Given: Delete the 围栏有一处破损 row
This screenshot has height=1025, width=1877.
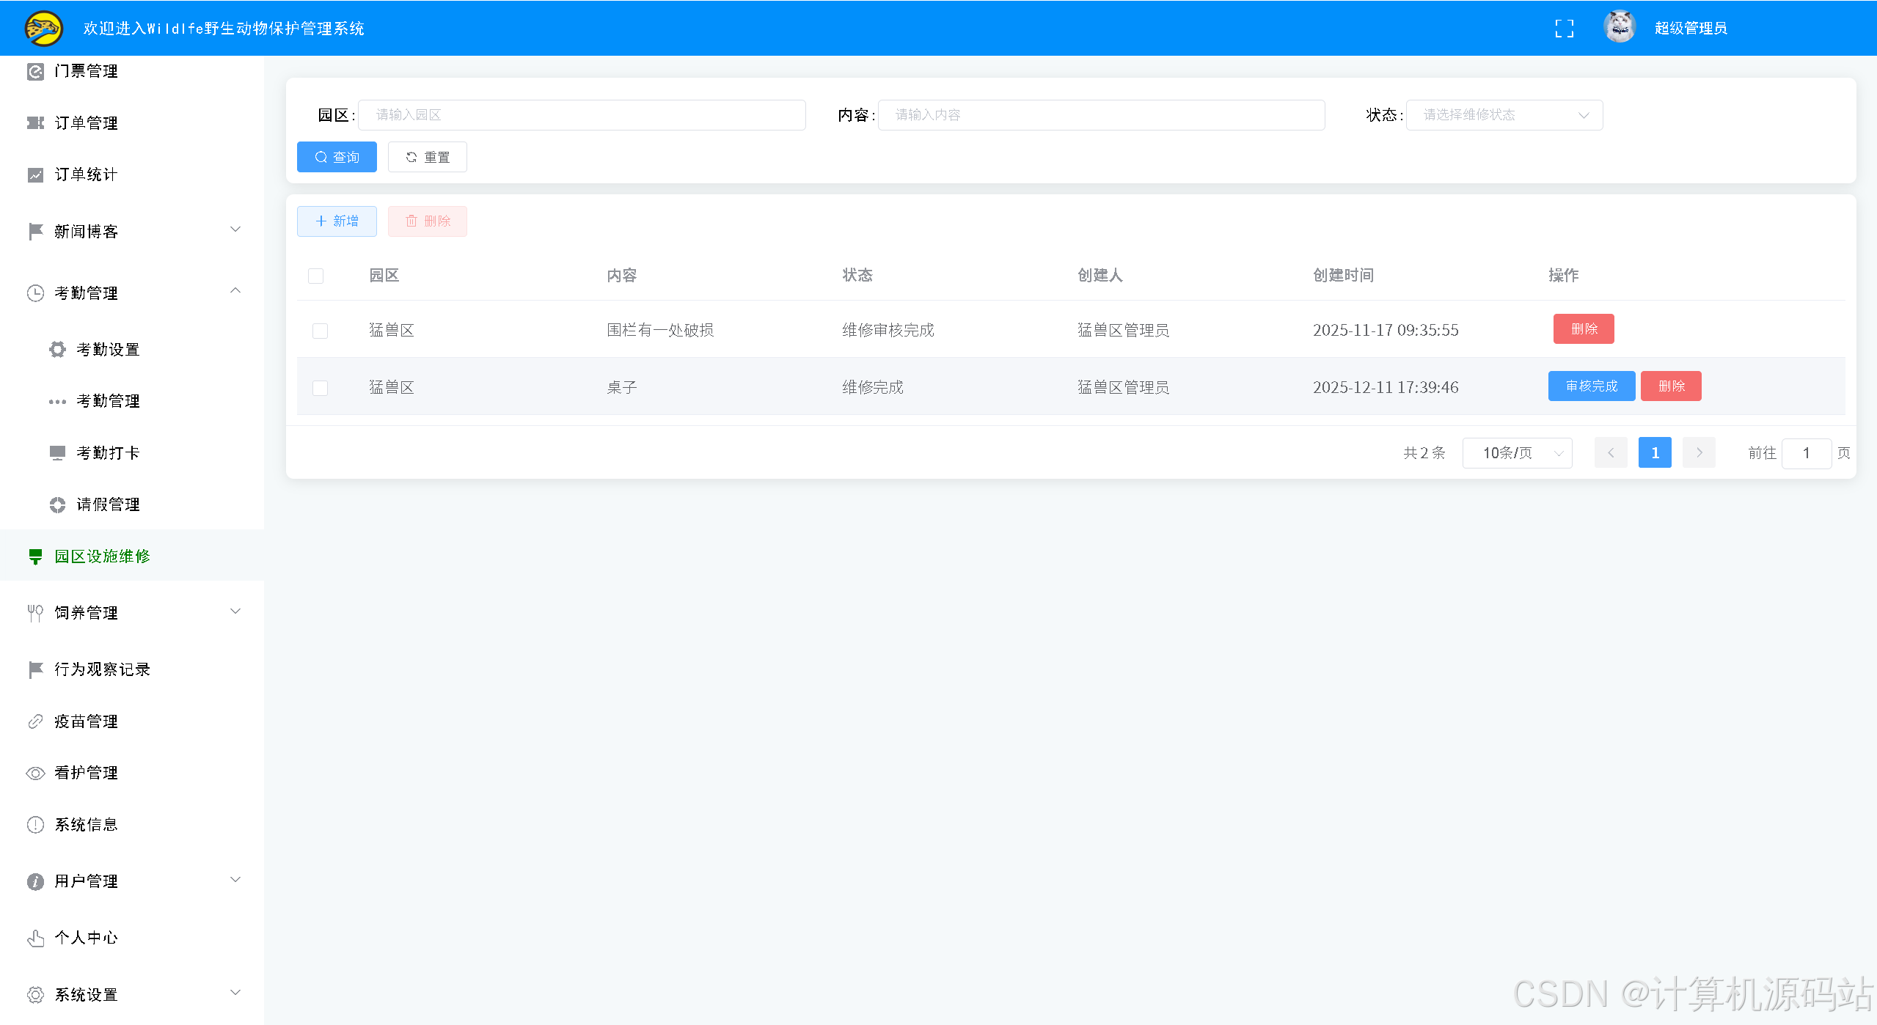Looking at the screenshot, I should 1584,329.
